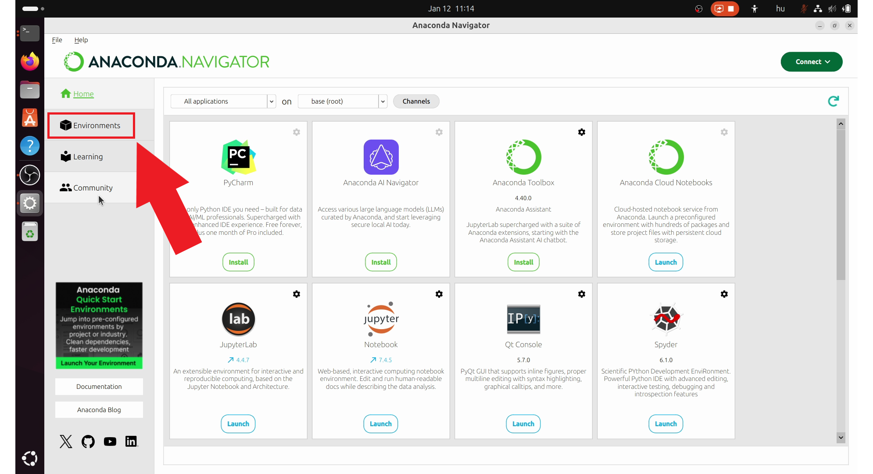Select the JupyterLab app icon
This screenshot has height=474, width=873.
point(238,319)
